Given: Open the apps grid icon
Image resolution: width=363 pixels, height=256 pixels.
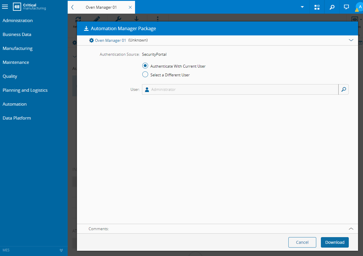Looking at the screenshot, I should (317, 7).
